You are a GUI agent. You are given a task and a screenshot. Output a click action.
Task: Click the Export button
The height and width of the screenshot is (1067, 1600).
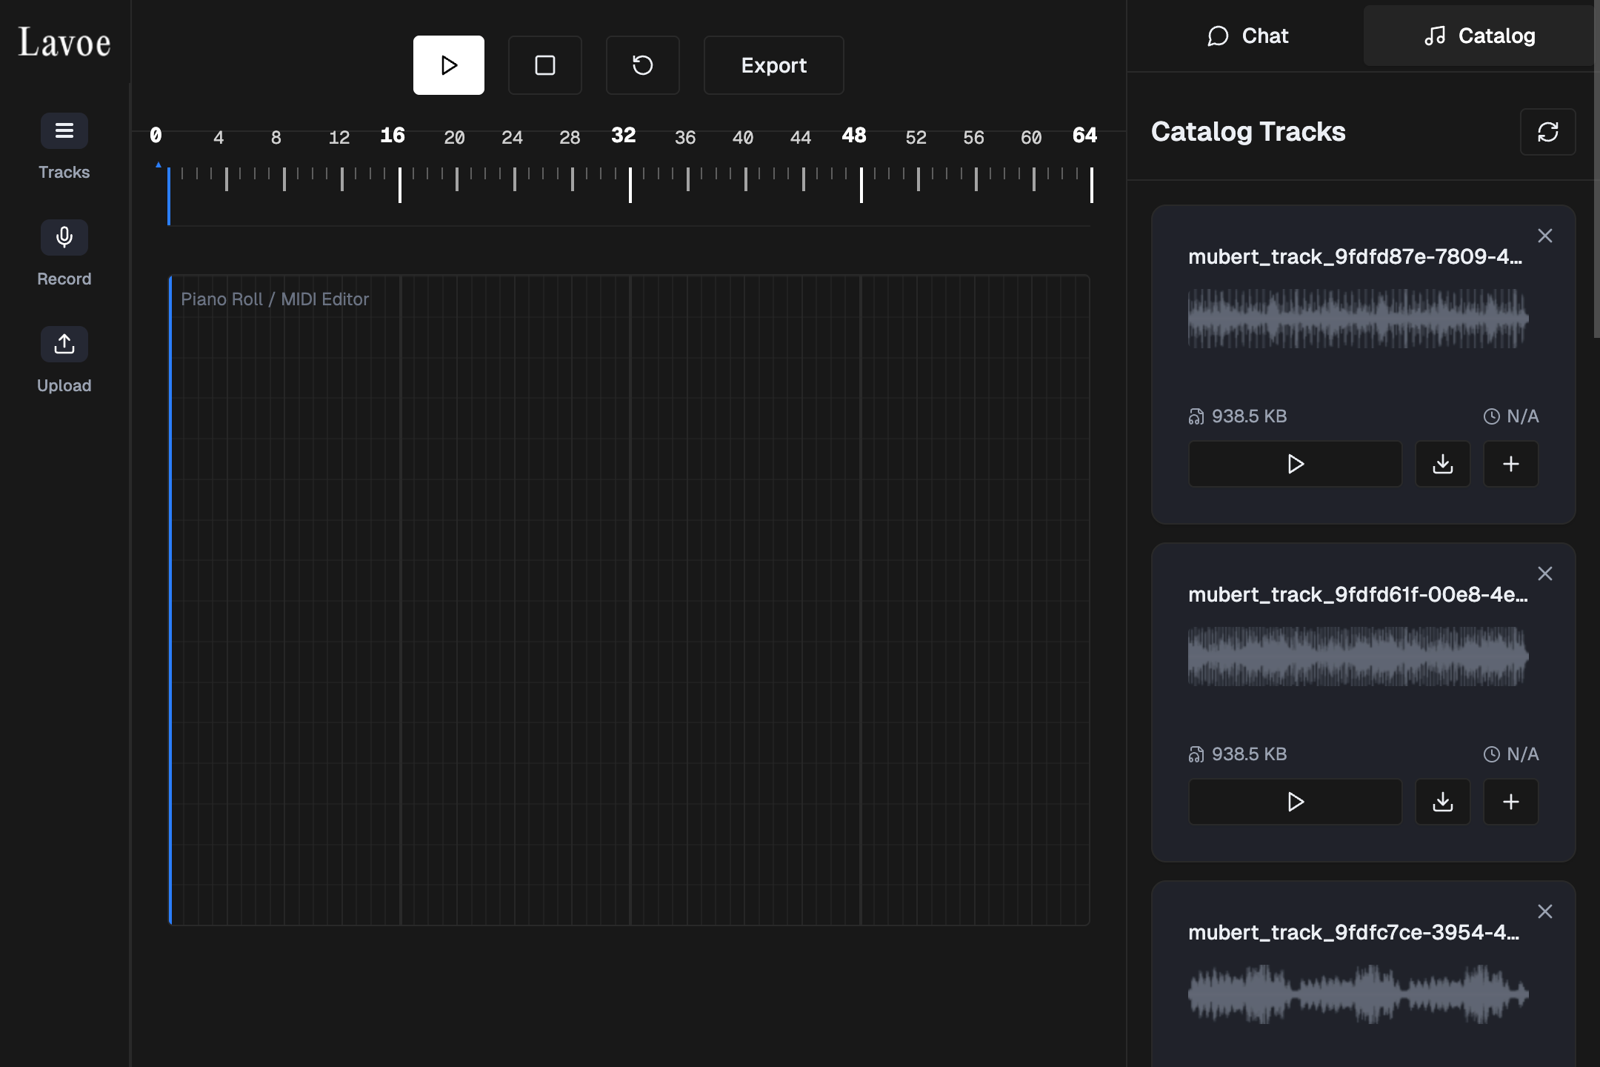point(773,65)
